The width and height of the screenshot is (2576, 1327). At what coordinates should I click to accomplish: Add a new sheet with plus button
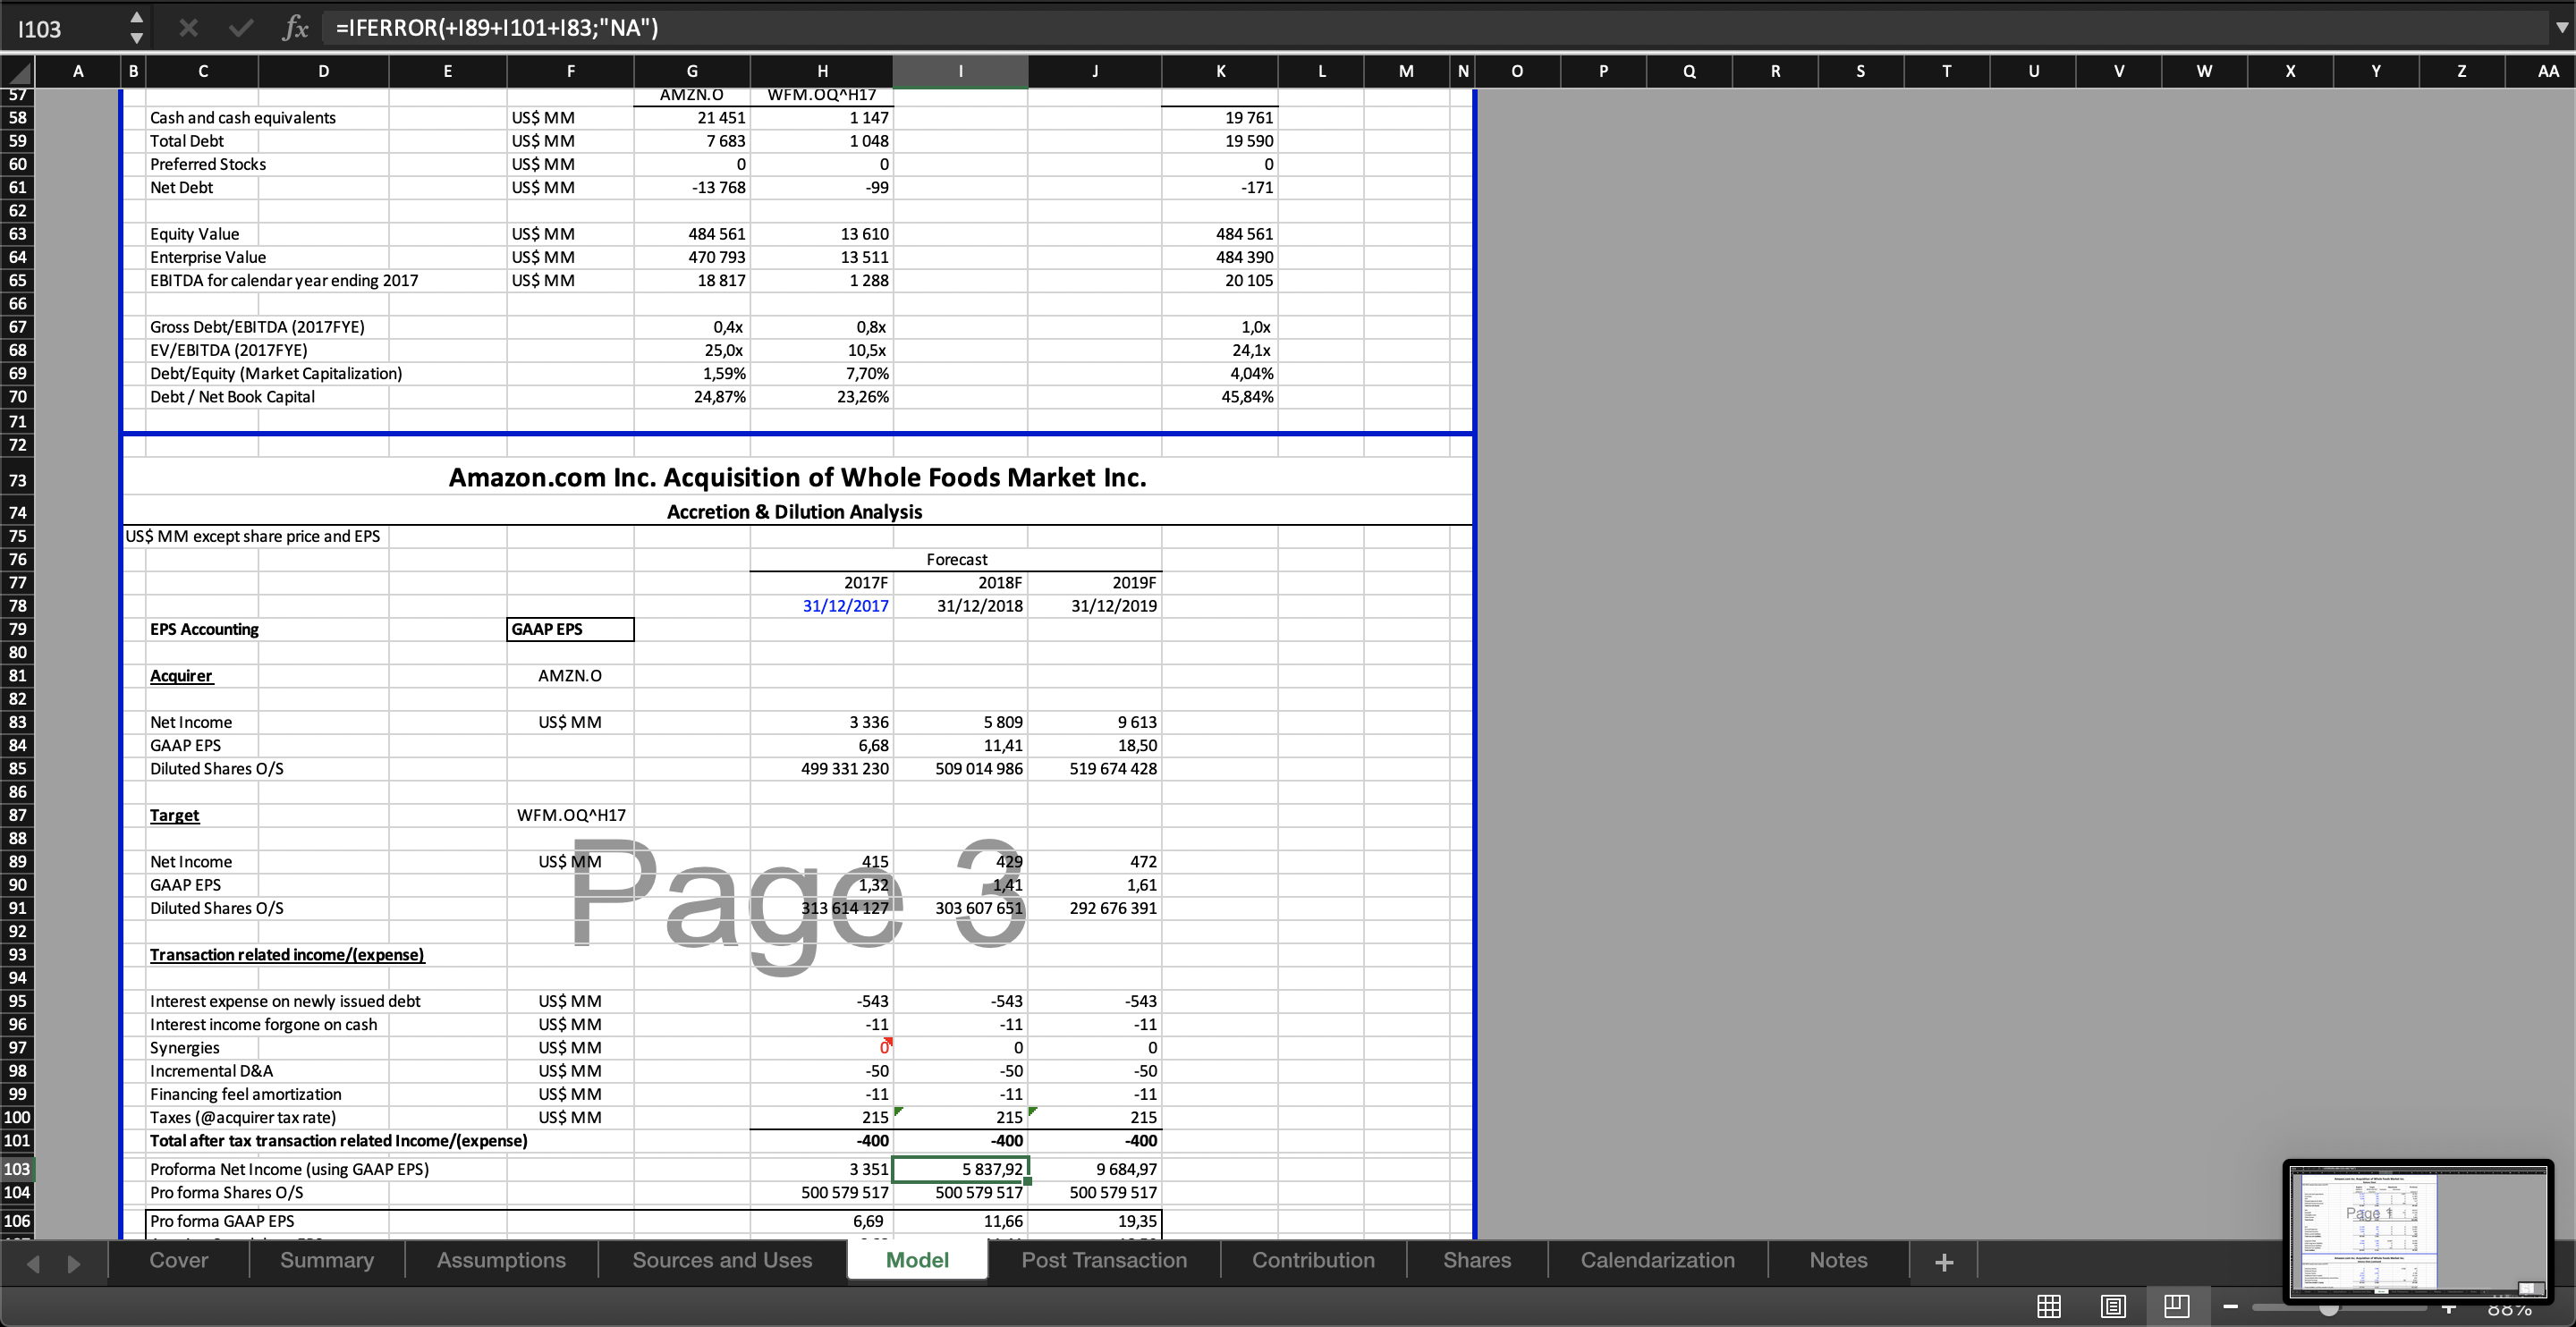(1944, 1262)
